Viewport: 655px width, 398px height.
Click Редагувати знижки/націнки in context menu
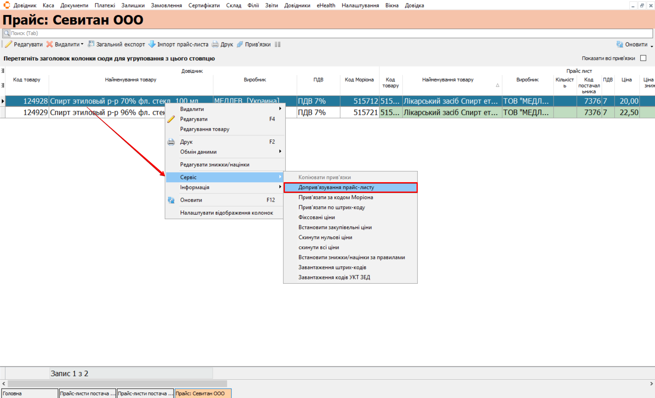[214, 165]
